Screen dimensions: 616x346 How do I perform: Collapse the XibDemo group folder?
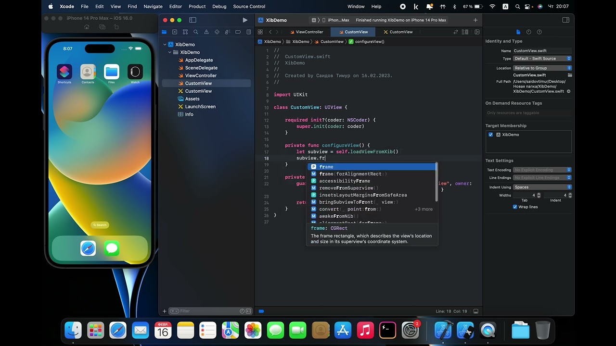coord(169,52)
